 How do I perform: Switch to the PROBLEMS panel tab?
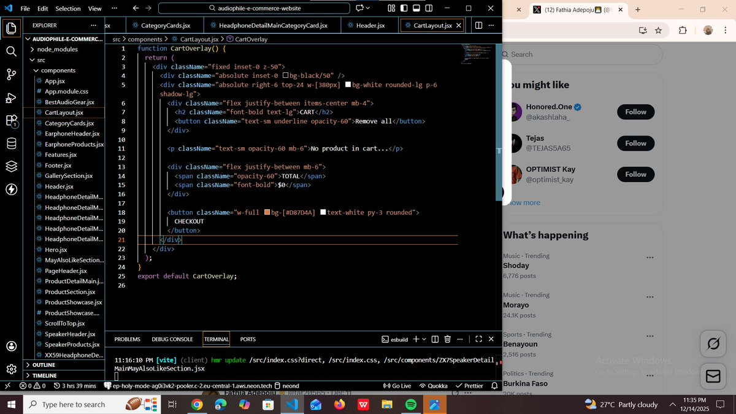tap(127, 339)
